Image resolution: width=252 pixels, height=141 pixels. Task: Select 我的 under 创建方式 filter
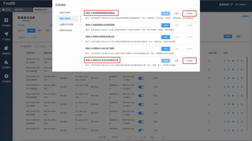[x=48, y=30]
